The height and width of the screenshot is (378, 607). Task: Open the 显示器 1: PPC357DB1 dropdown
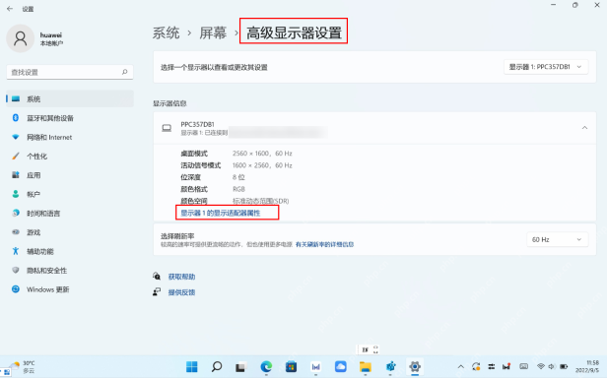pyautogui.click(x=546, y=67)
